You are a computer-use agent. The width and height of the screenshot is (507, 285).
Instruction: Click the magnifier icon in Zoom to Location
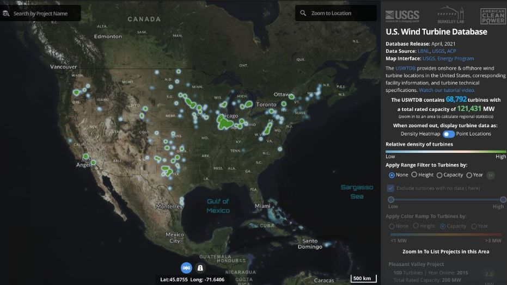303,13
